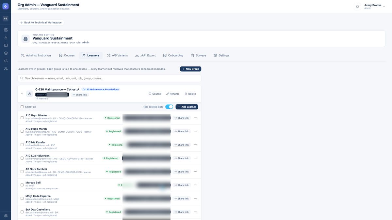Mark the checkbox for AB Nora Tamboli
392x220 pixels.
click(x=22, y=171)
